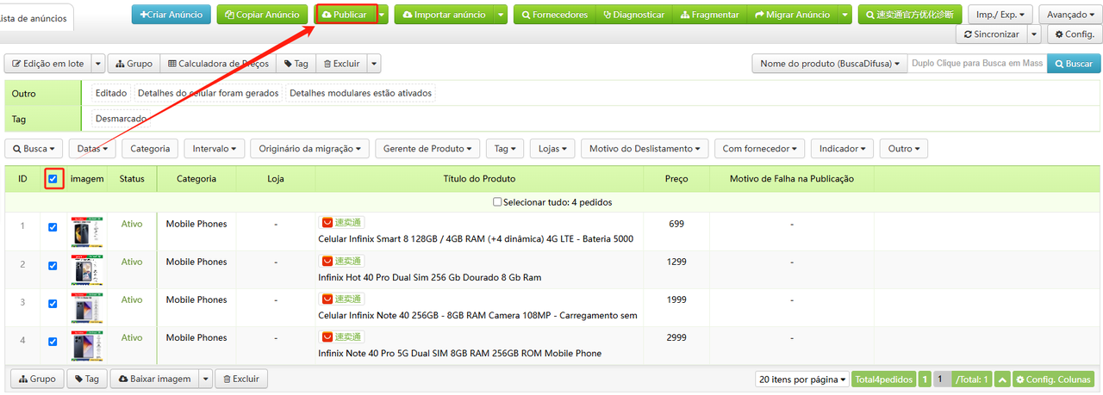
Task: Open the Fornecedores search tool
Action: (x=555, y=15)
